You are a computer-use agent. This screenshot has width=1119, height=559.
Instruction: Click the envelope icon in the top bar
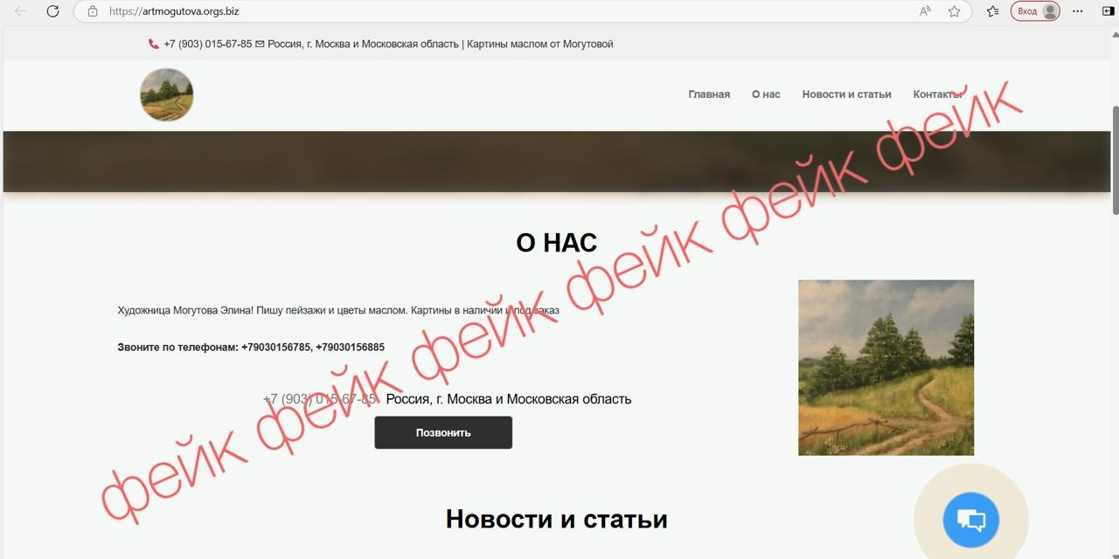click(x=260, y=44)
